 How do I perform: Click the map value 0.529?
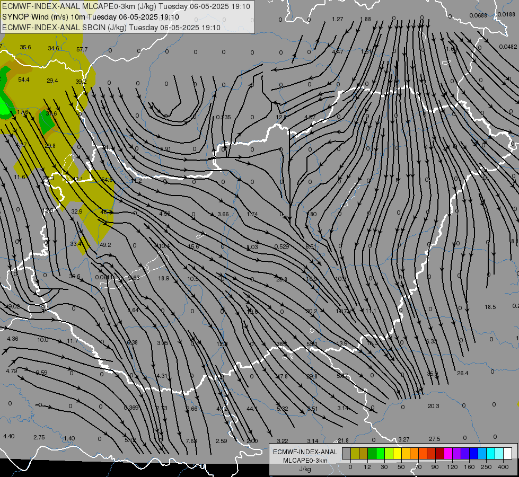(x=282, y=246)
